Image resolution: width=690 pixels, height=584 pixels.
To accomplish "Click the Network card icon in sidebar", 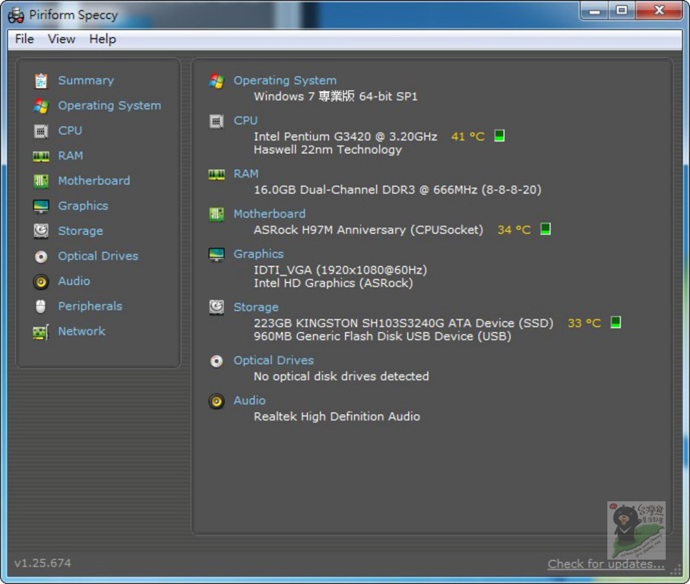I will coord(41,332).
